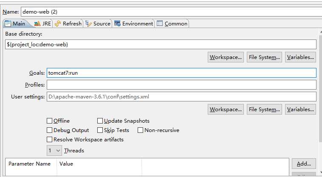
Task: Expand the Threads count dropdown
Action: click(54, 150)
